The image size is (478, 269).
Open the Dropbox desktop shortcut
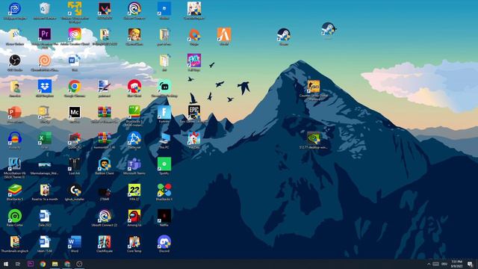(45, 87)
